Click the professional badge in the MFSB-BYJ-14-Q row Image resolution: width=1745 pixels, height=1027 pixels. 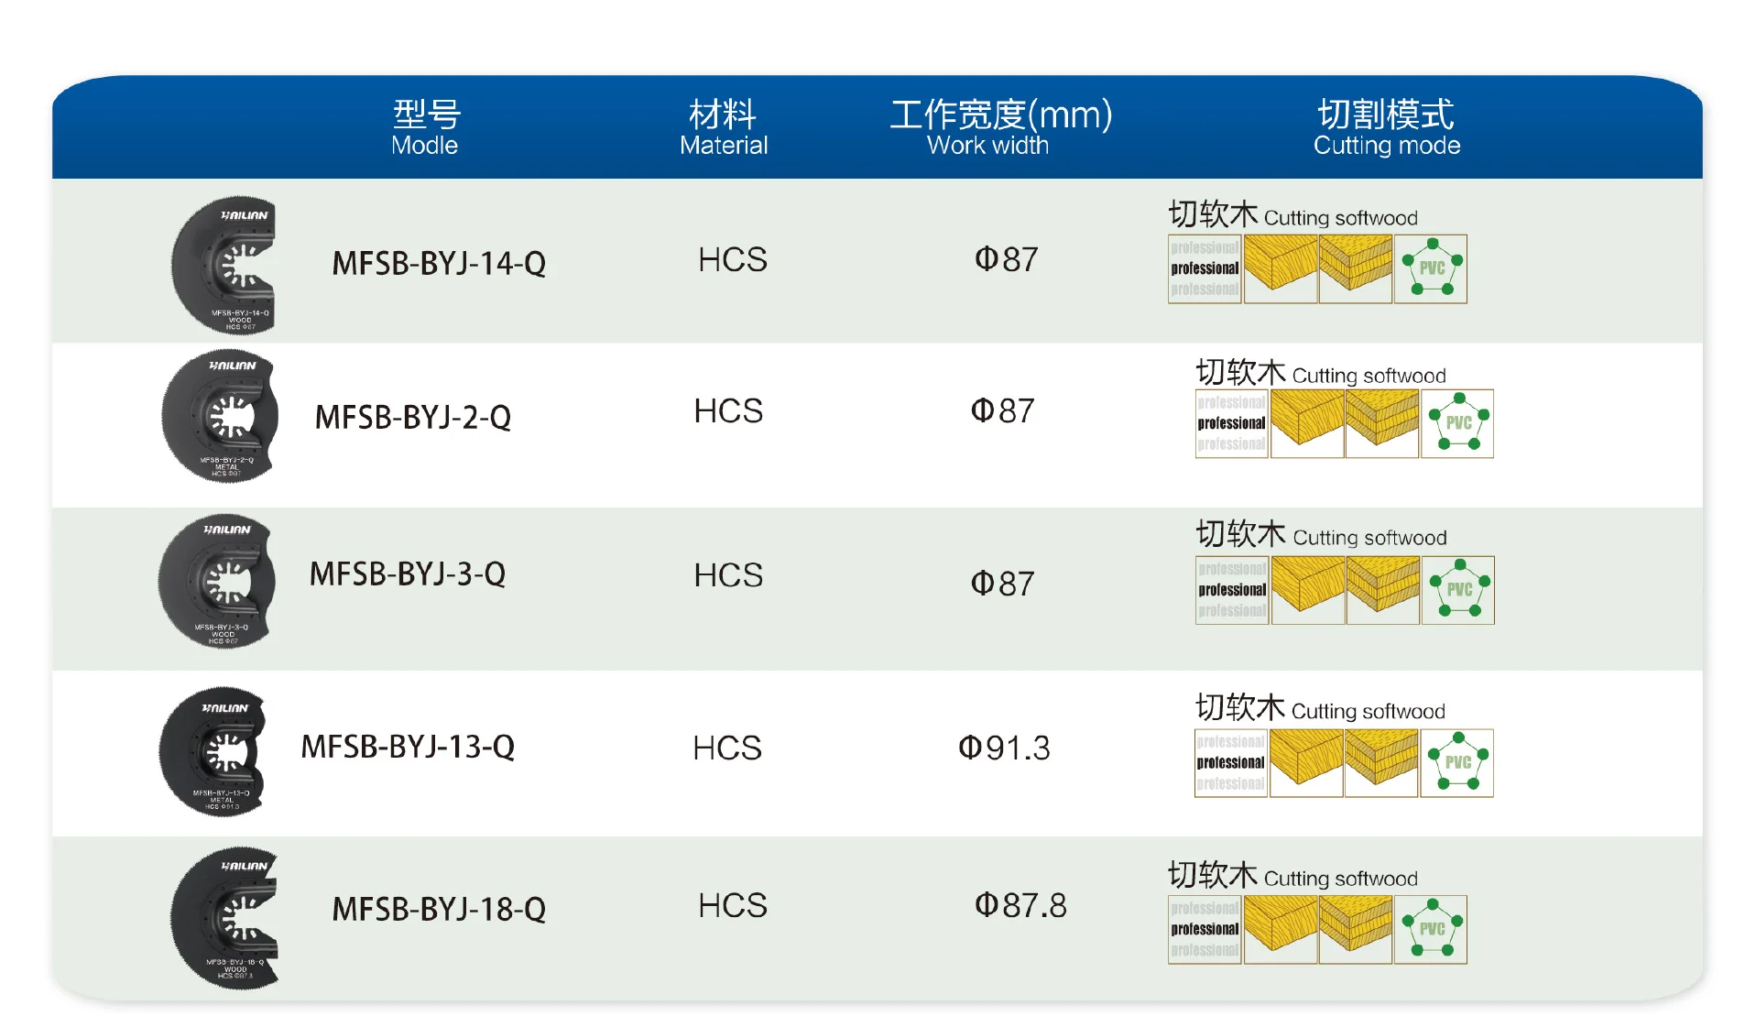(x=1205, y=268)
